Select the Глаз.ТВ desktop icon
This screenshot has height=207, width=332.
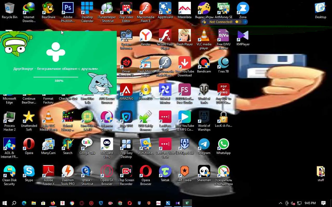(224, 65)
